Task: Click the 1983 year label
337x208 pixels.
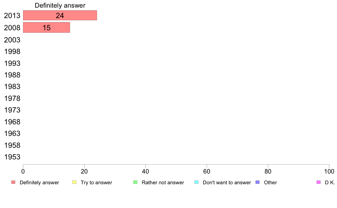Action: [12, 86]
